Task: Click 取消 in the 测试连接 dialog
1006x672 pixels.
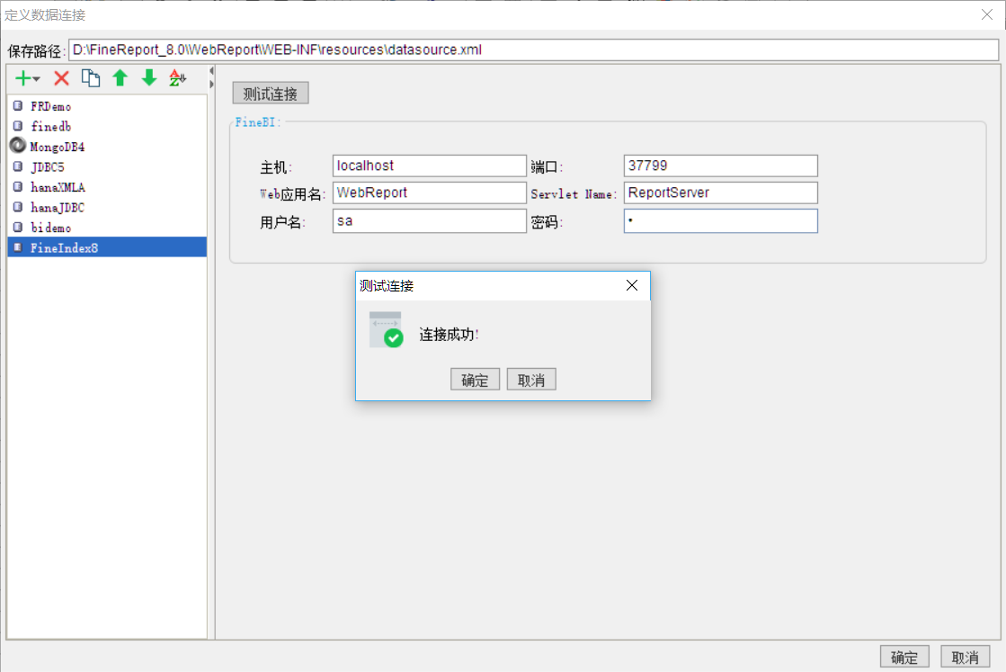Action: [x=531, y=380]
